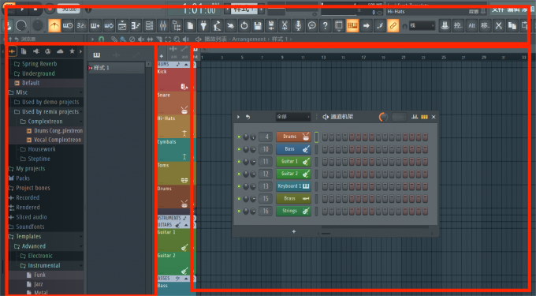Toggle the Guitar 2 channel select indicator

point(316,174)
